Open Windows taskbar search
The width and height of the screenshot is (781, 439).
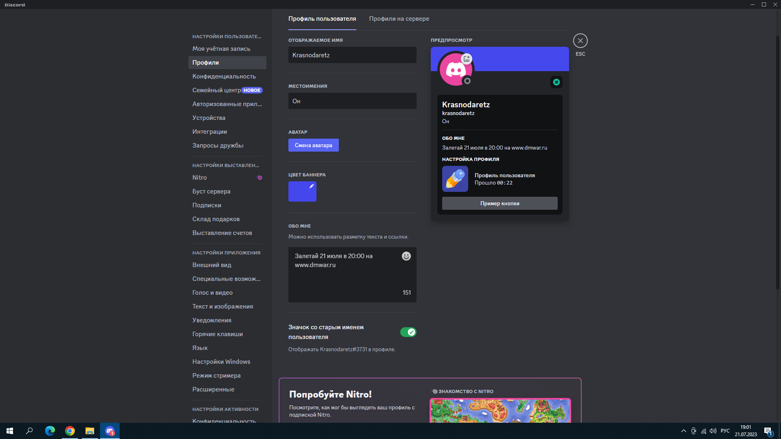tap(29, 431)
